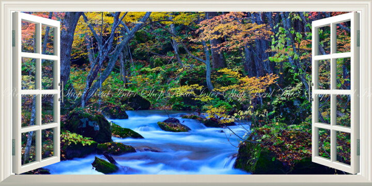
Task: Select the upper hinge on left shutter
Action: (14, 38)
